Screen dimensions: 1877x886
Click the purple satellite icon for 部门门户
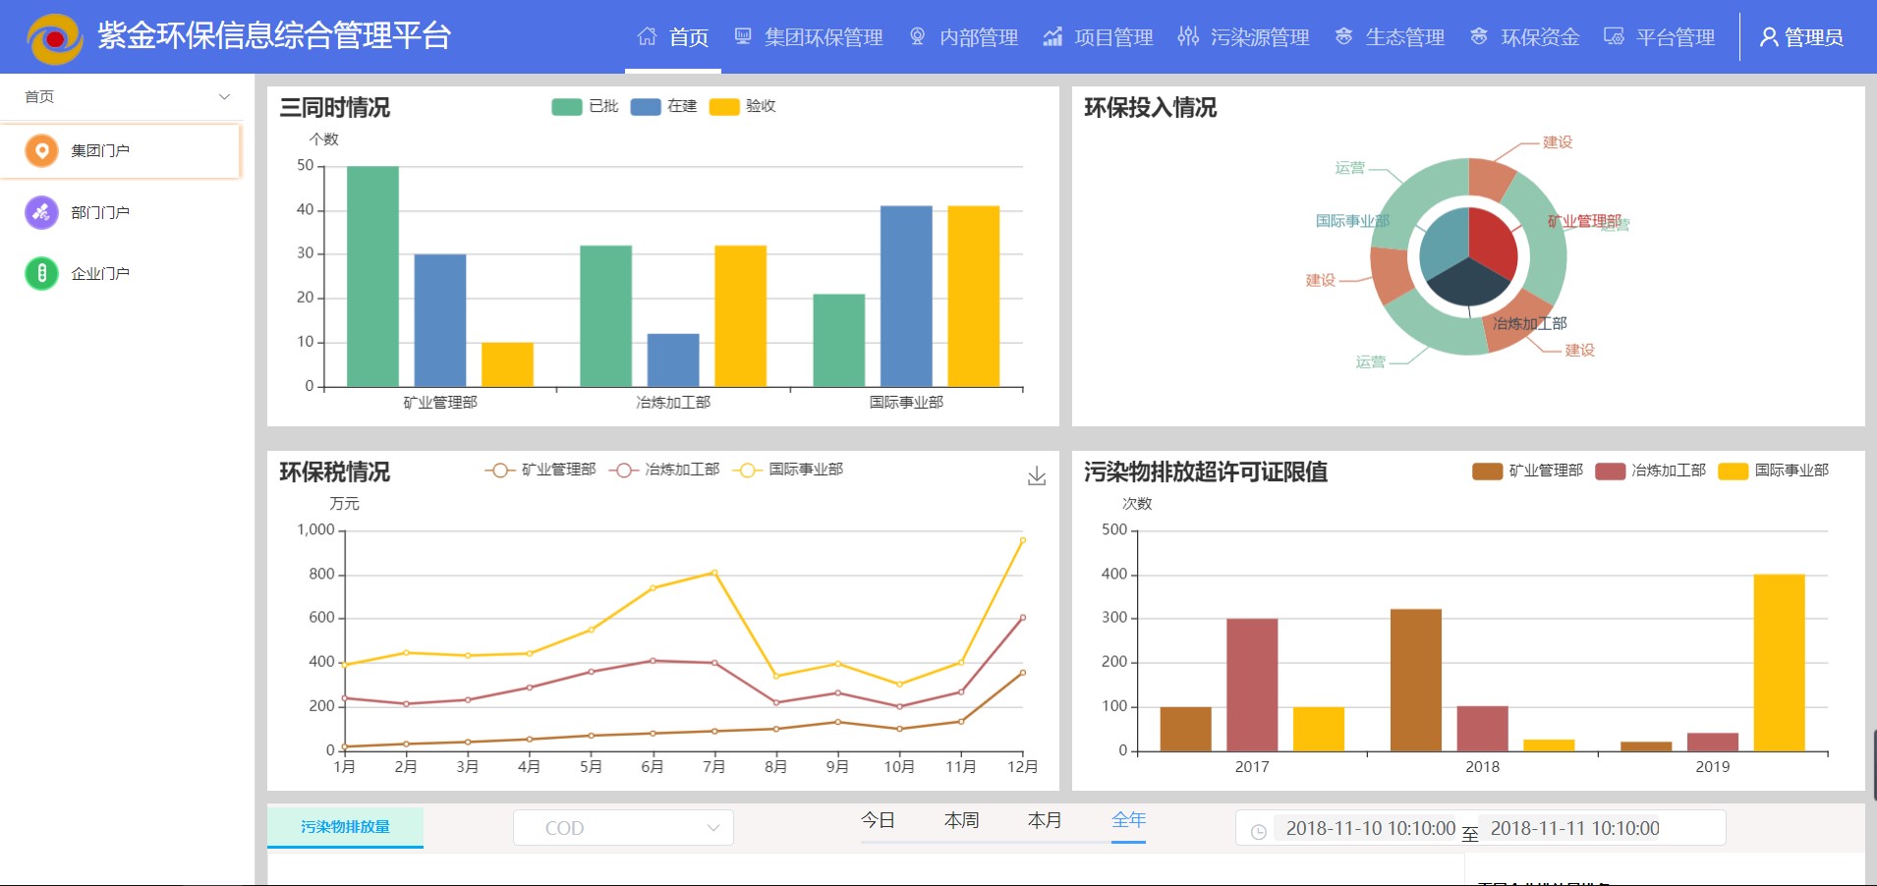pyautogui.click(x=41, y=212)
